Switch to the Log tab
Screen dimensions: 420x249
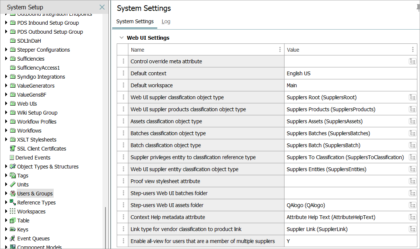[x=166, y=22]
